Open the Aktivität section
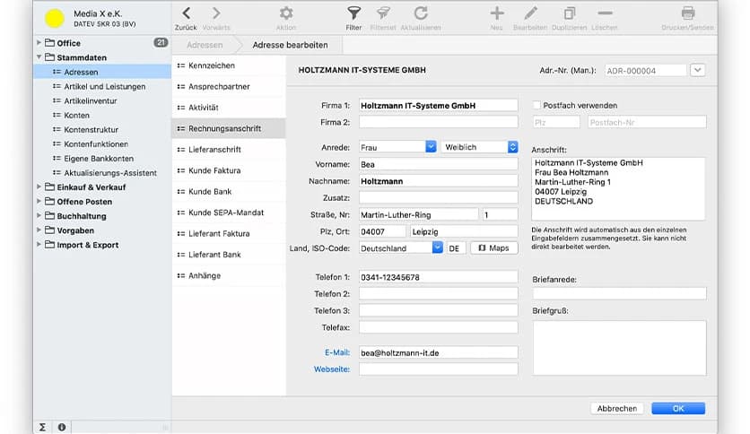 [x=229, y=108]
